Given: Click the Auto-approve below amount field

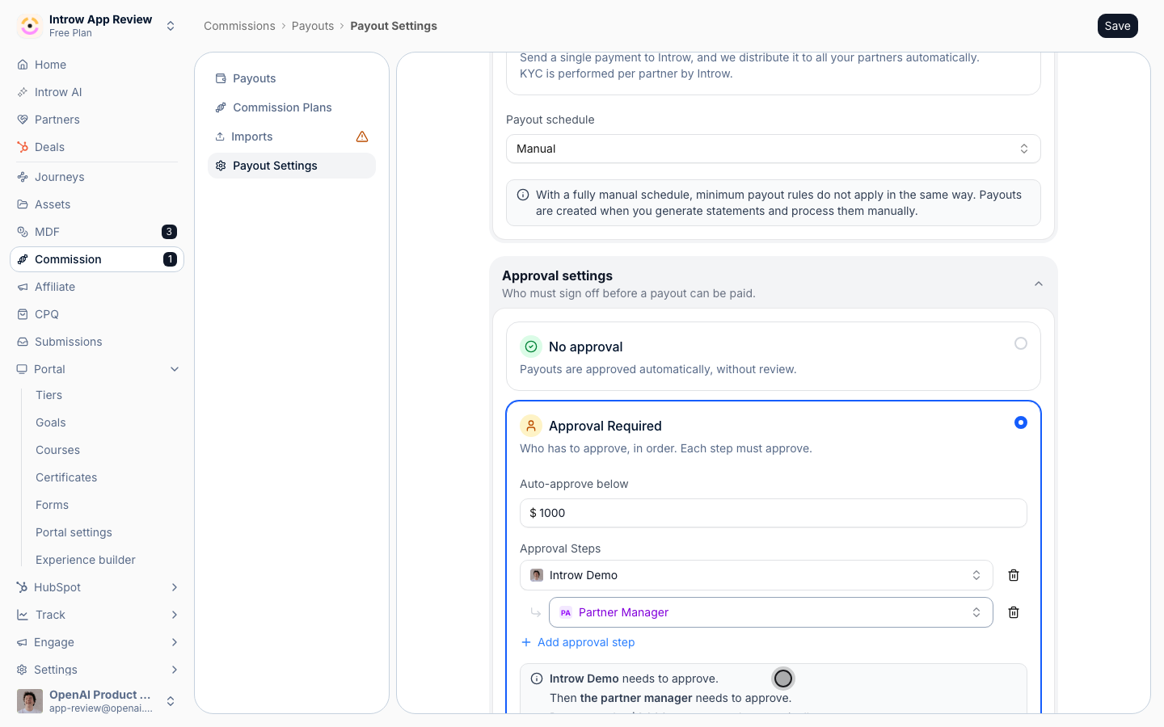Looking at the screenshot, I should (774, 513).
